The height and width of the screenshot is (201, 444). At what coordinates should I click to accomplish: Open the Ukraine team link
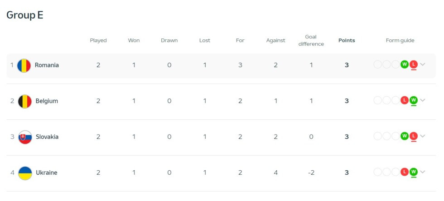[x=46, y=173]
